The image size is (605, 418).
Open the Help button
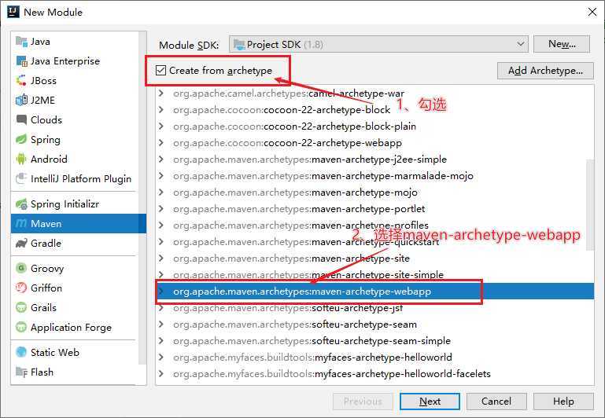point(563,401)
